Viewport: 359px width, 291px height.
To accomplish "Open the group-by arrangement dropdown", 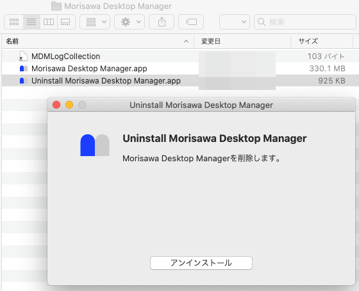I will pyautogui.click(x=95, y=22).
